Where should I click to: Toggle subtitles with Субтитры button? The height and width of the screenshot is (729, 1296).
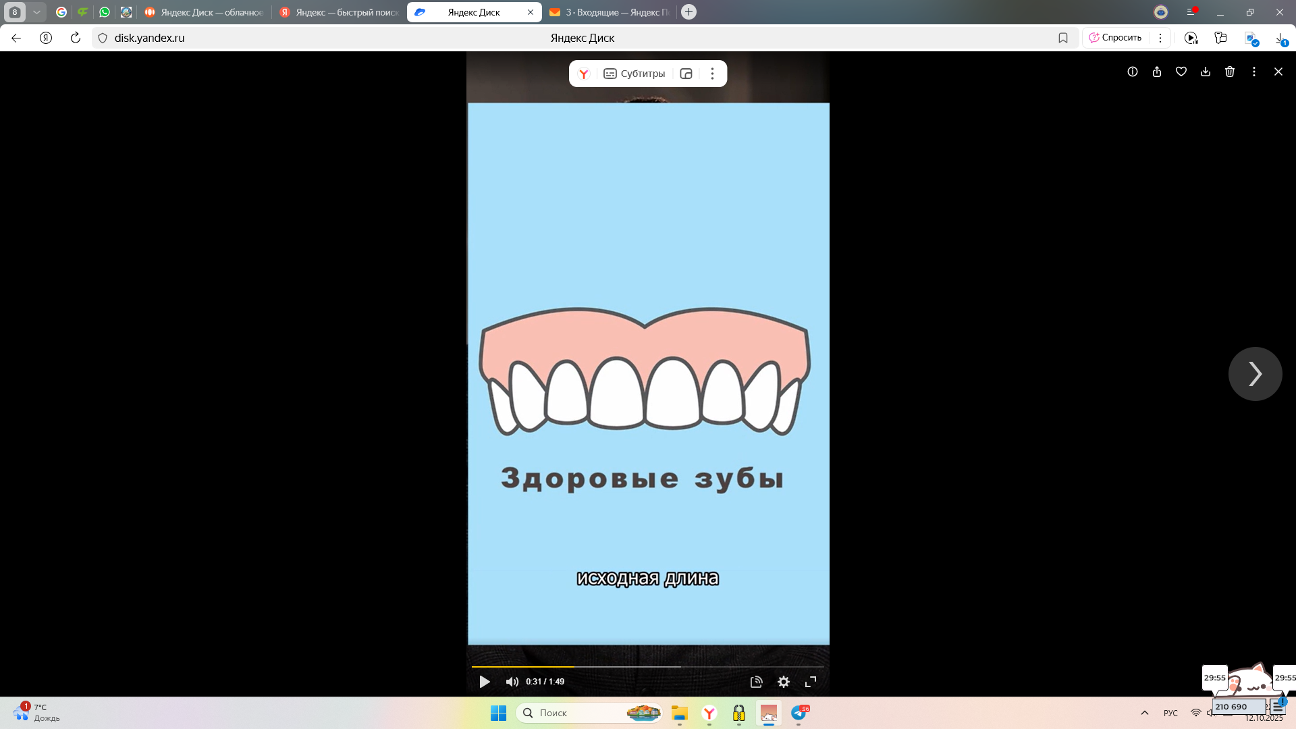(x=634, y=74)
